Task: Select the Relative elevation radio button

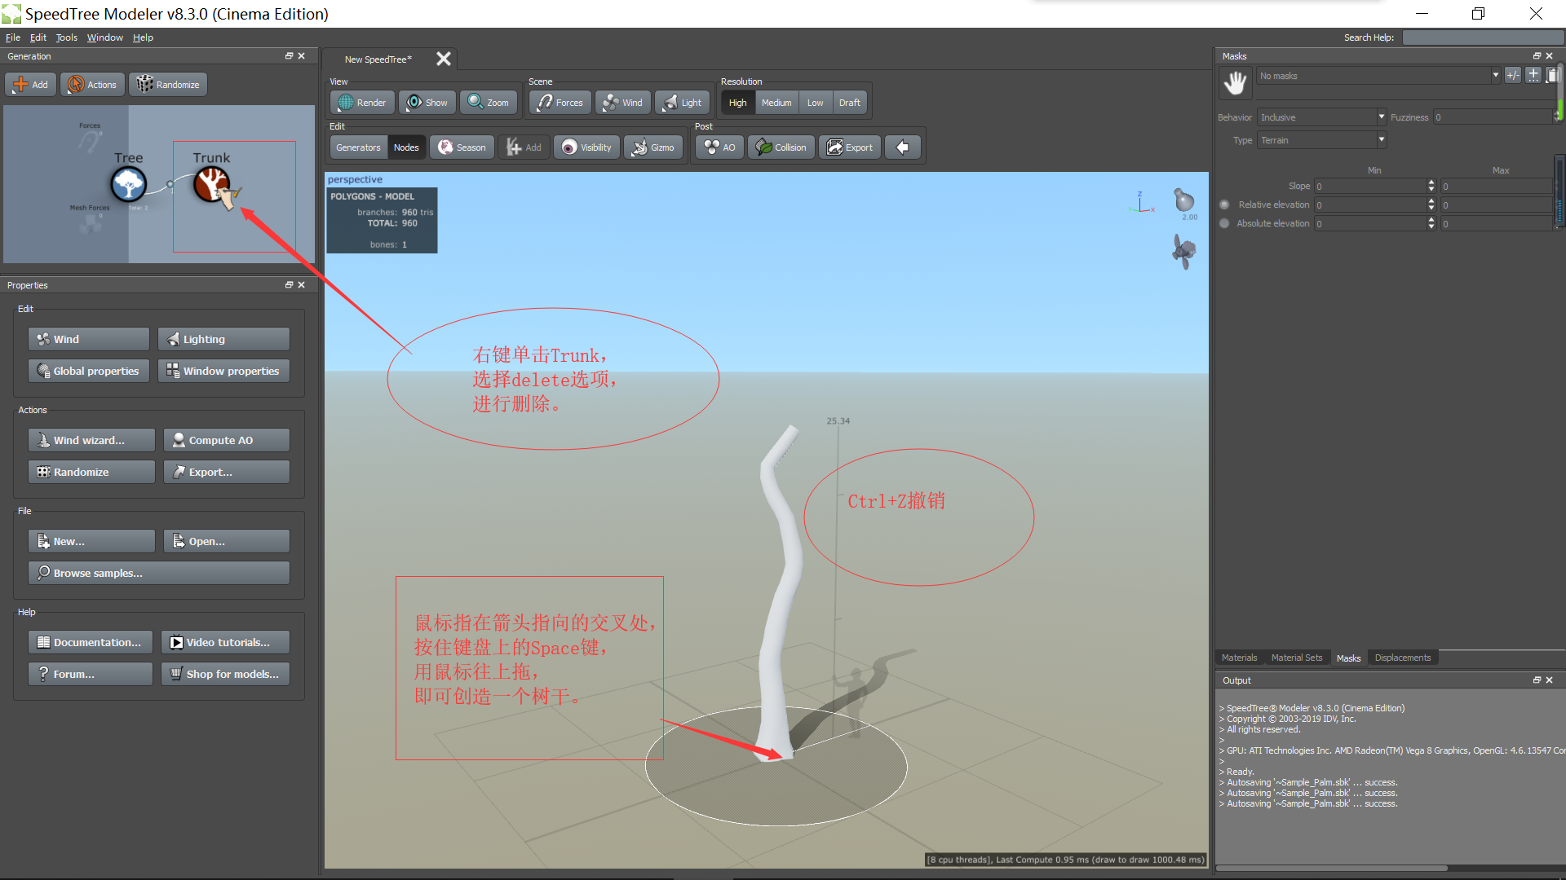Action: point(1224,205)
